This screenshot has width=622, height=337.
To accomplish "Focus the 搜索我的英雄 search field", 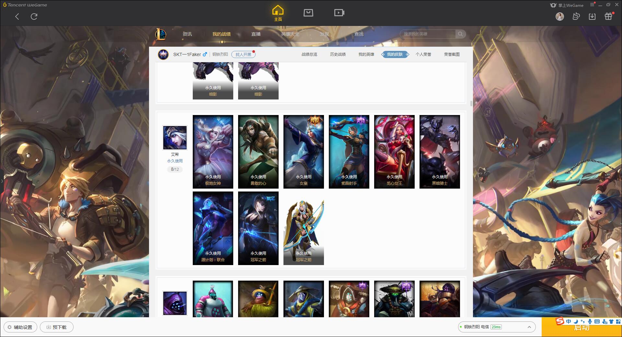I will 428,34.
